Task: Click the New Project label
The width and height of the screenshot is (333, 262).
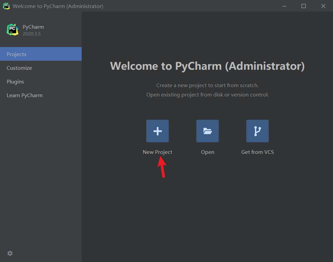Action: [x=157, y=152]
